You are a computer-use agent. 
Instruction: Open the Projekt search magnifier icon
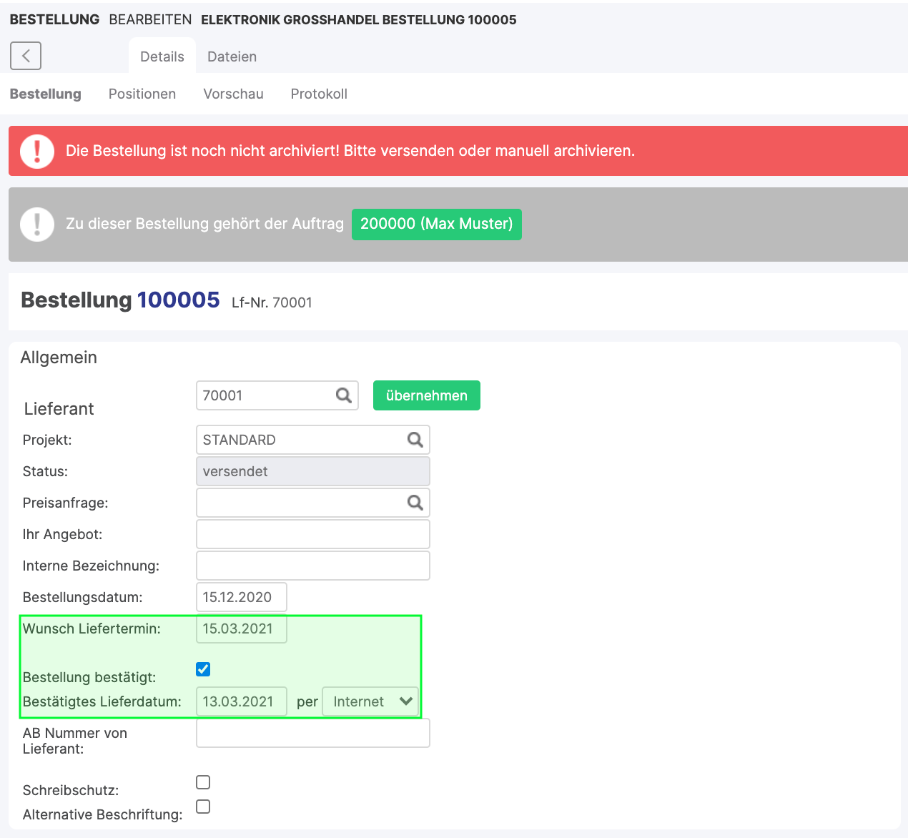pos(415,440)
